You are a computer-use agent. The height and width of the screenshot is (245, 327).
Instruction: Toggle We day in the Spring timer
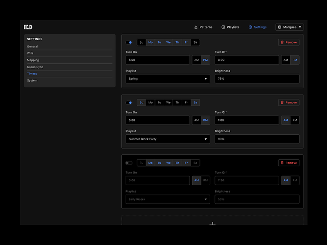(168, 42)
